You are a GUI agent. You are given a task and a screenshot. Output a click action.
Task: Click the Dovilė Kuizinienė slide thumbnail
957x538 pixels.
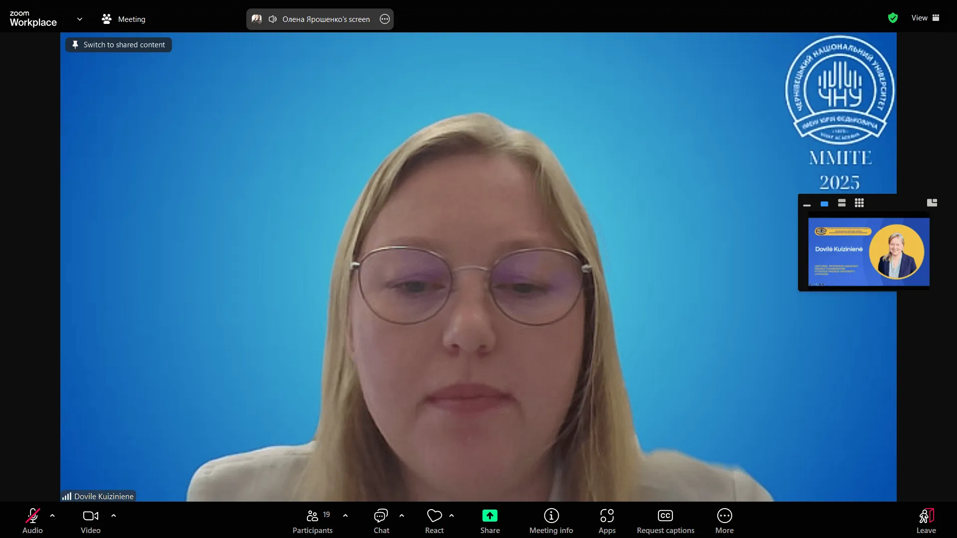tap(869, 252)
